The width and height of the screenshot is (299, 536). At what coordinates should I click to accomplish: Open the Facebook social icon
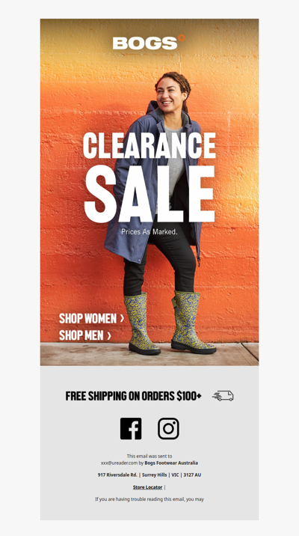131,428
